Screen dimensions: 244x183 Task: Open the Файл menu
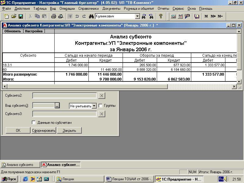click(6, 9)
